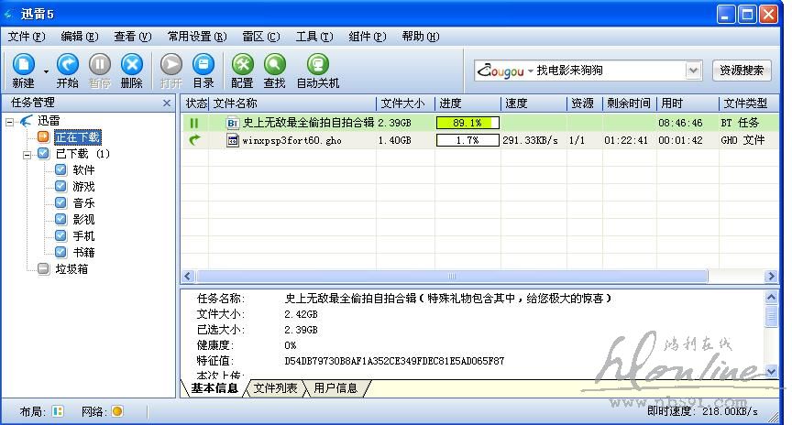Click the 资源搜索 button

742,71
